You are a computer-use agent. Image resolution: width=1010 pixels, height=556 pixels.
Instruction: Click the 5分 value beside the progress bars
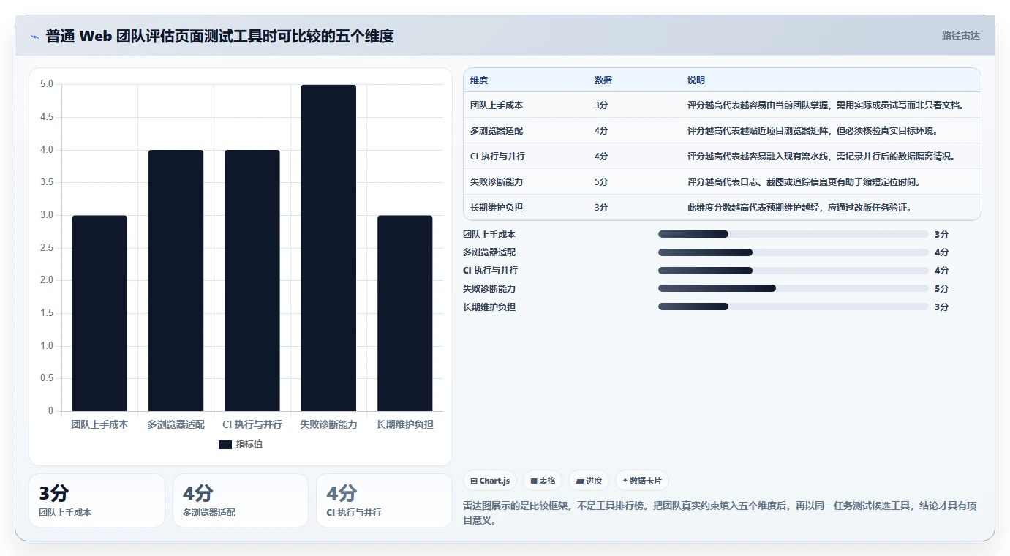941,289
